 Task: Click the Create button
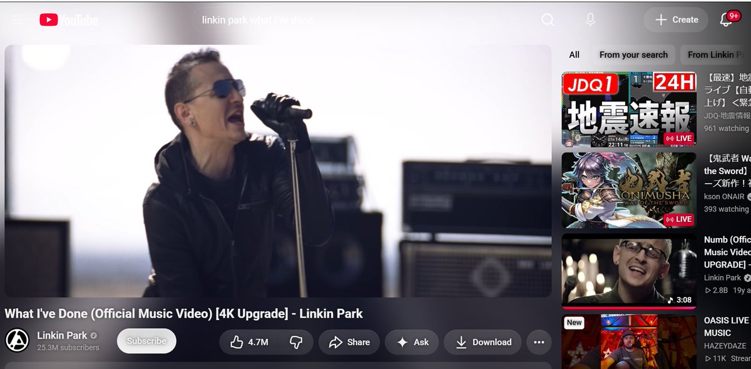tap(676, 20)
